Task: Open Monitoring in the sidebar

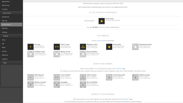Action: (11, 5)
